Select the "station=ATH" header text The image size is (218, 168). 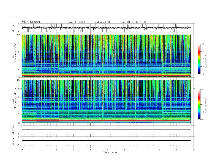click(x=102, y=22)
